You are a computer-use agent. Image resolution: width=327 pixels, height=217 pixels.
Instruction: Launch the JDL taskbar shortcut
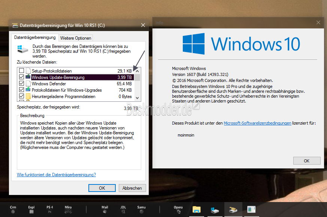pyautogui.click(x=123, y=210)
